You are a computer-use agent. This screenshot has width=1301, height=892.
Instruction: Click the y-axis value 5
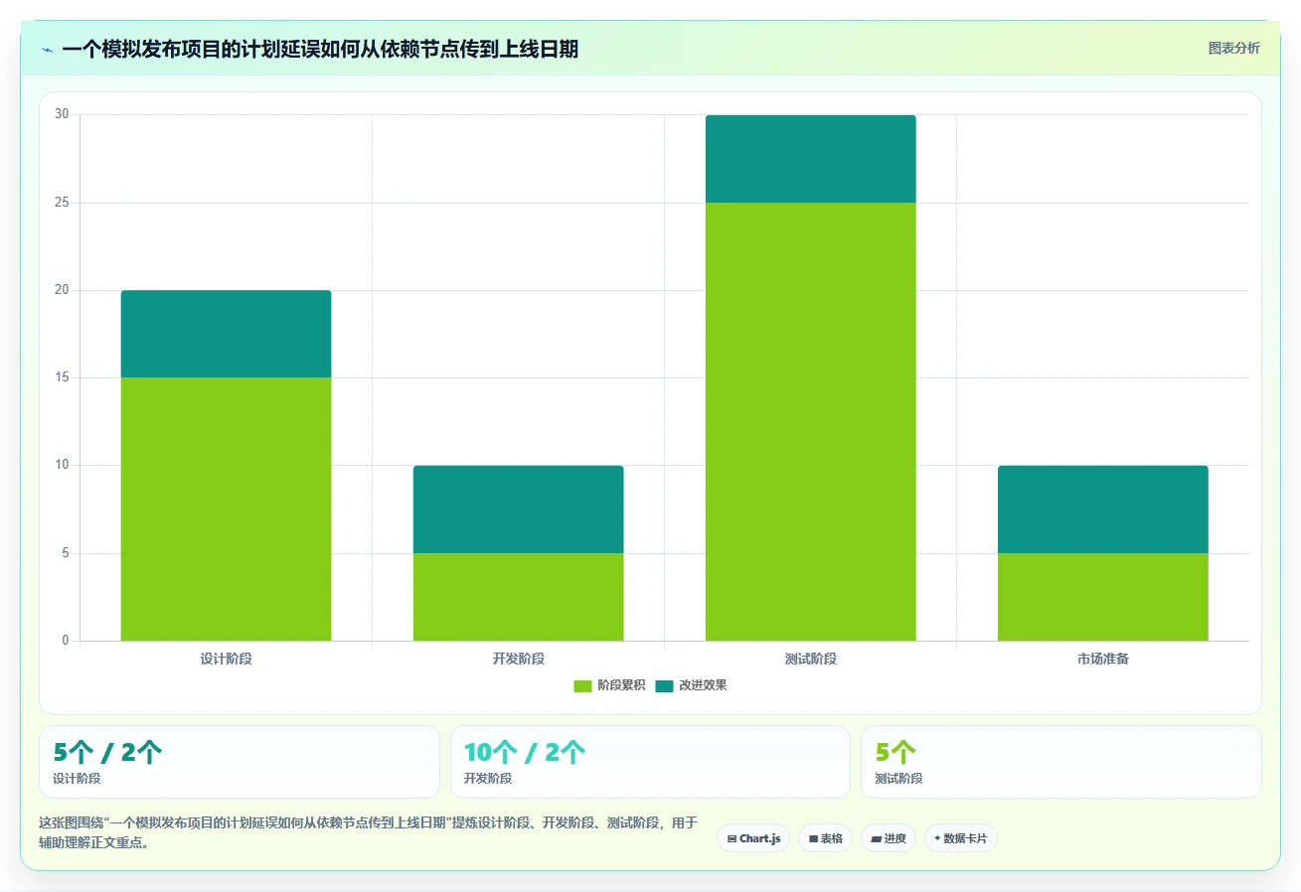pos(66,553)
